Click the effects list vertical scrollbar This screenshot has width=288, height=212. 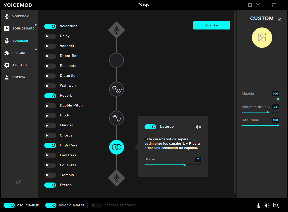click(235, 102)
